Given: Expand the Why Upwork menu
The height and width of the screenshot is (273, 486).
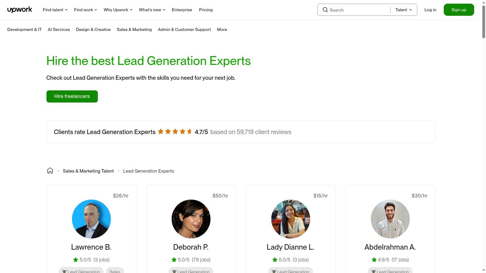Looking at the screenshot, I should coord(118,10).
